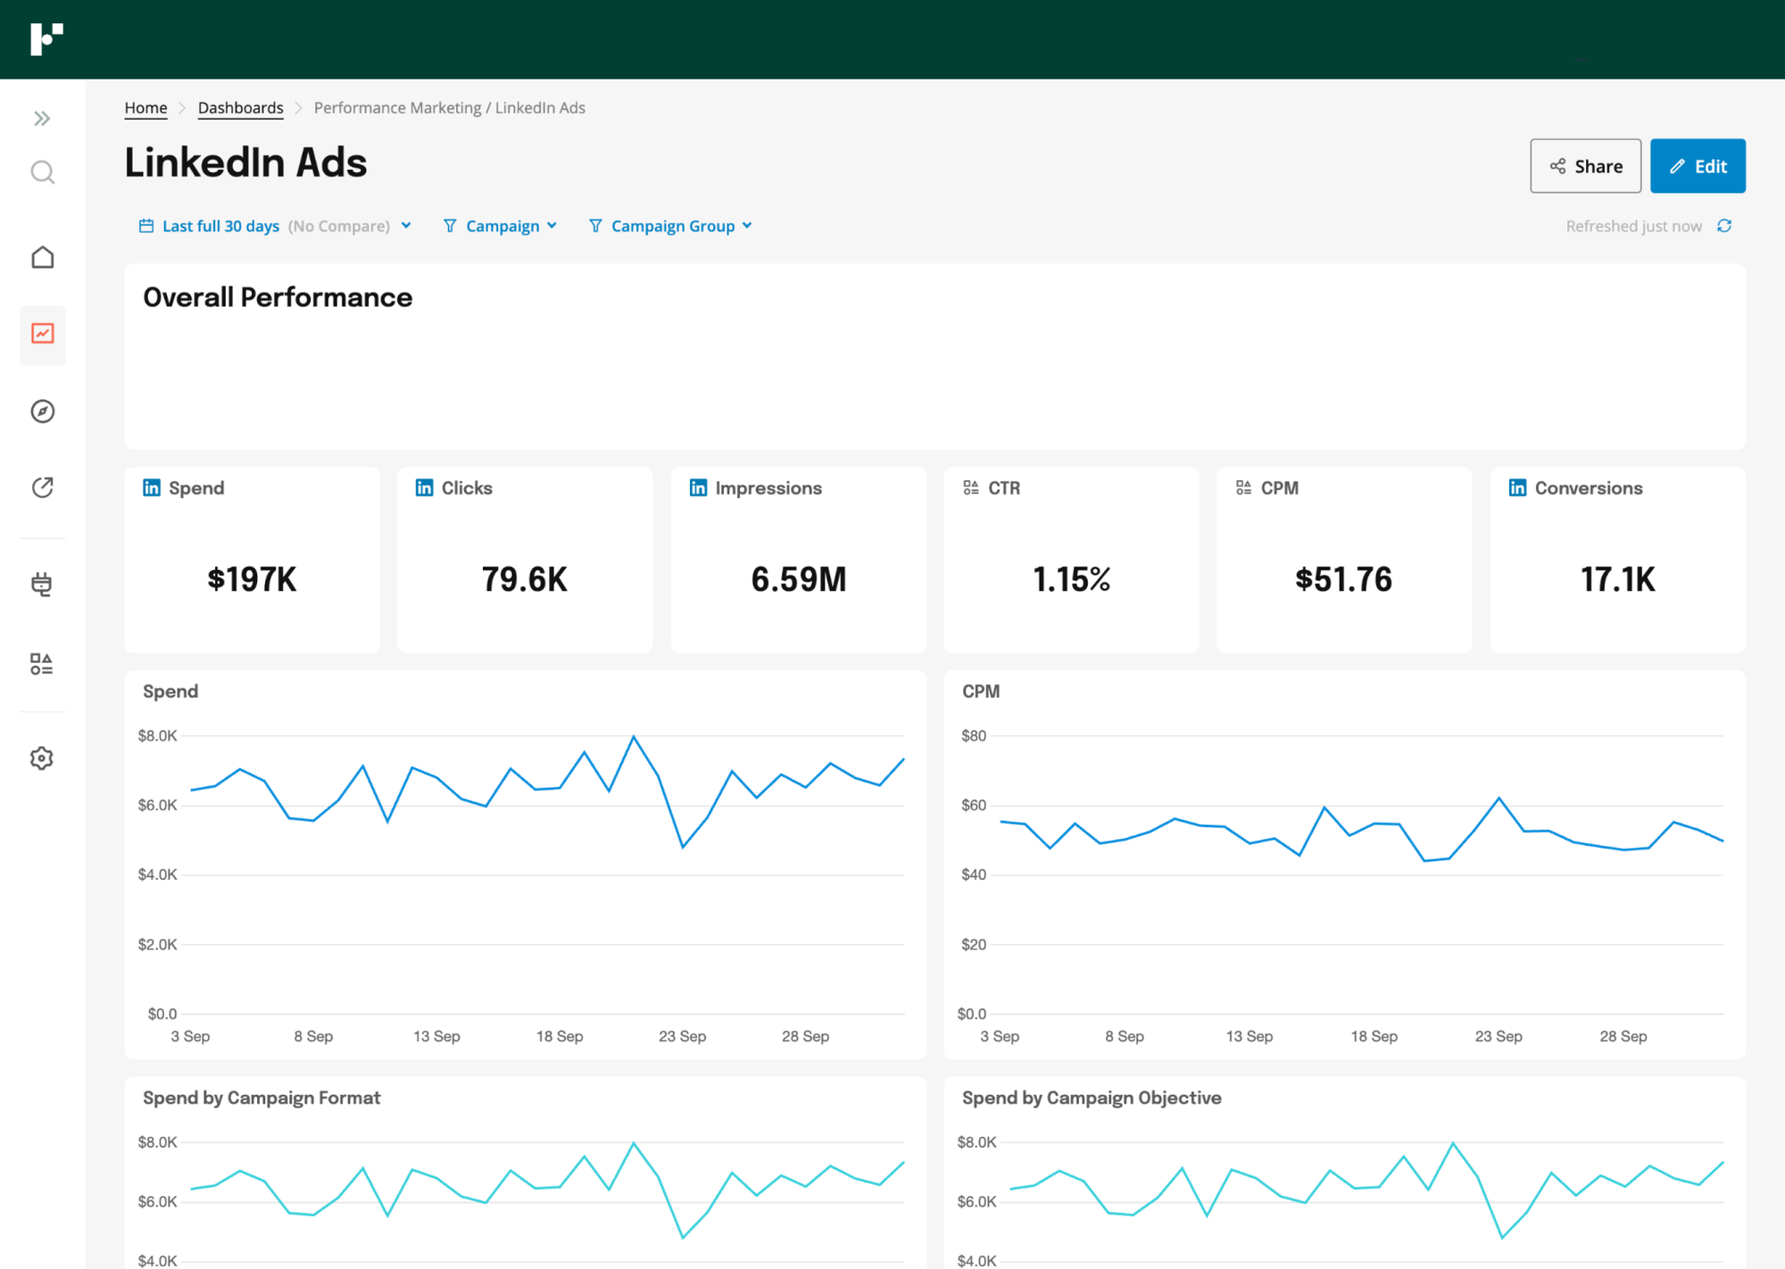This screenshot has height=1269, width=1785.
Task: Click the Conversions card showing 17.1K
Action: coord(1617,560)
